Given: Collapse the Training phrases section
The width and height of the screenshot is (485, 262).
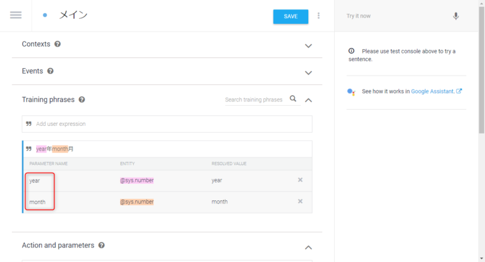Looking at the screenshot, I should pyautogui.click(x=308, y=100).
